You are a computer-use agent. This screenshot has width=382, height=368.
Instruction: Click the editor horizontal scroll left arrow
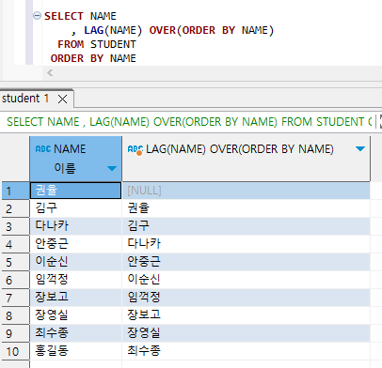tap(50, 73)
